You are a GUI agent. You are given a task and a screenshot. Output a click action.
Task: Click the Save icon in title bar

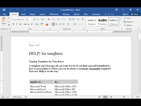pyautogui.click(x=4, y=10)
